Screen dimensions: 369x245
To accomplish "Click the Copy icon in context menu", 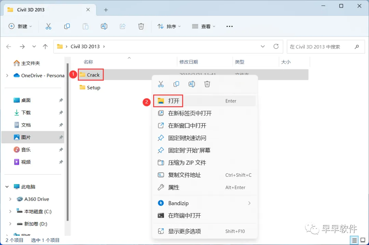I will 176,84.
